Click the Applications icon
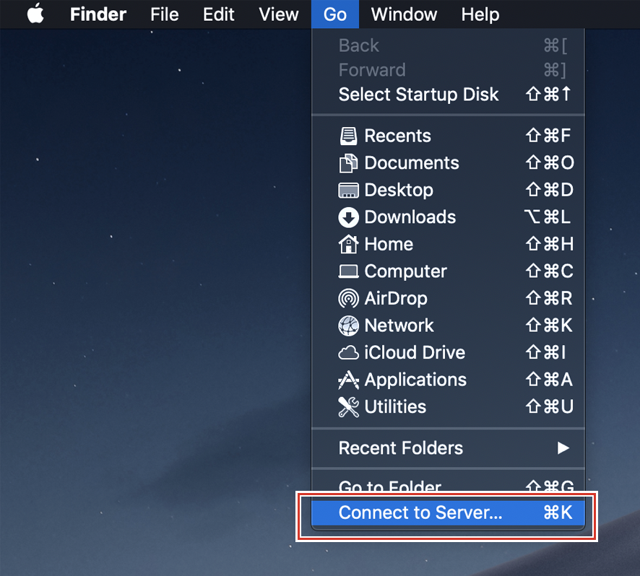The image size is (640, 576). 347,380
